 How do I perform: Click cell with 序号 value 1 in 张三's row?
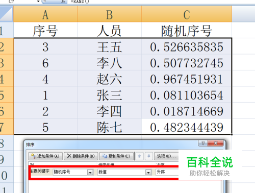pyautogui.click(x=45, y=94)
